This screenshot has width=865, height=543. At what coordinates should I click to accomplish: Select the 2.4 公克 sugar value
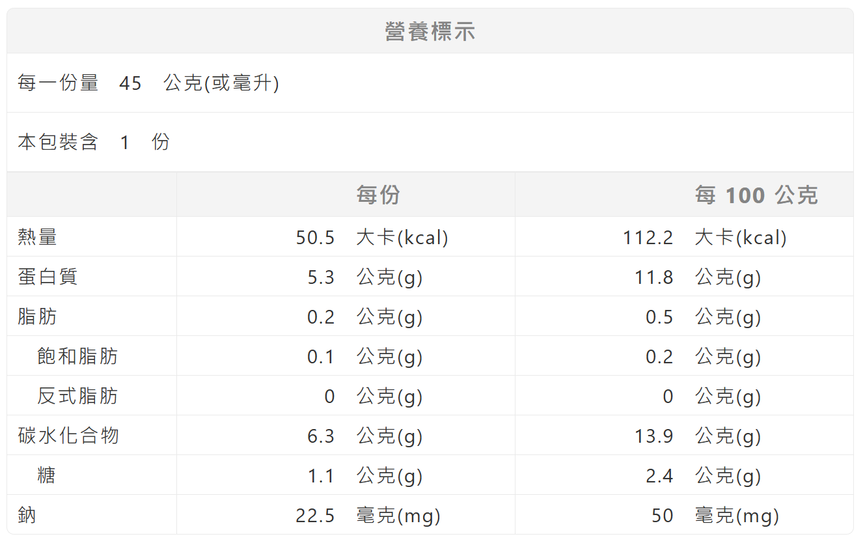pyautogui.click(x=704, y=476)
